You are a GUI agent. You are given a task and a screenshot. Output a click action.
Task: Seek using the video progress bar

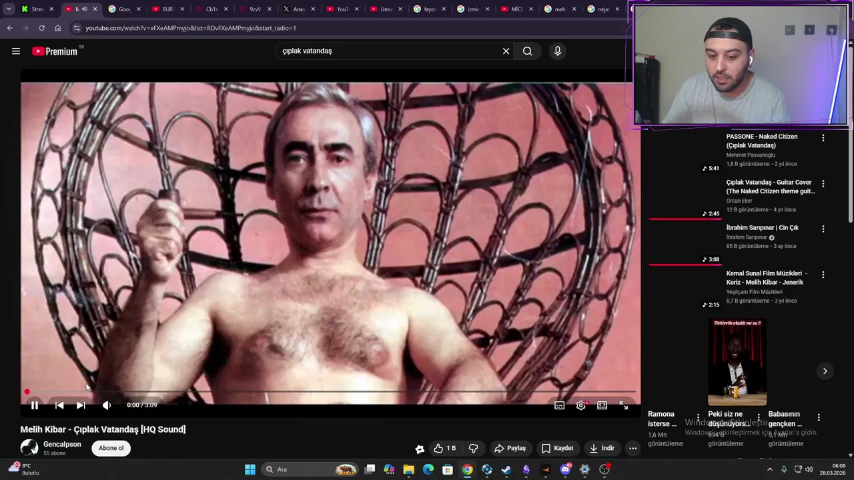[330, 391]
